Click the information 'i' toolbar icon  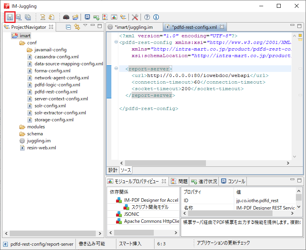pyautogui.click(x=156, y=17)
